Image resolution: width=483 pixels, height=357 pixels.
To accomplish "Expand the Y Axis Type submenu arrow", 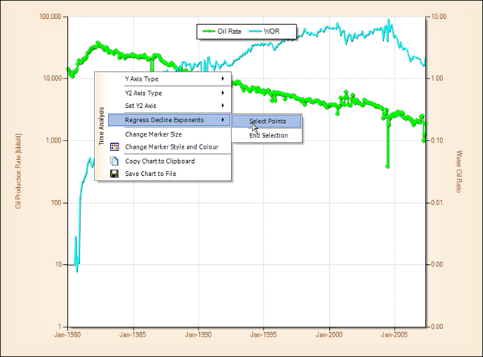I will click(223, 78).
